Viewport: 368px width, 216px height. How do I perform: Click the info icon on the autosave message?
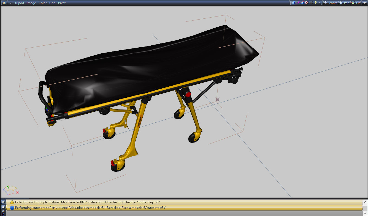click(12, 208)
